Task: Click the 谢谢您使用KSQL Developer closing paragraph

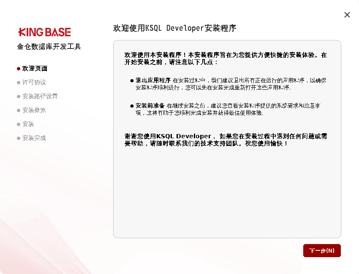Action: pos(226,140)
